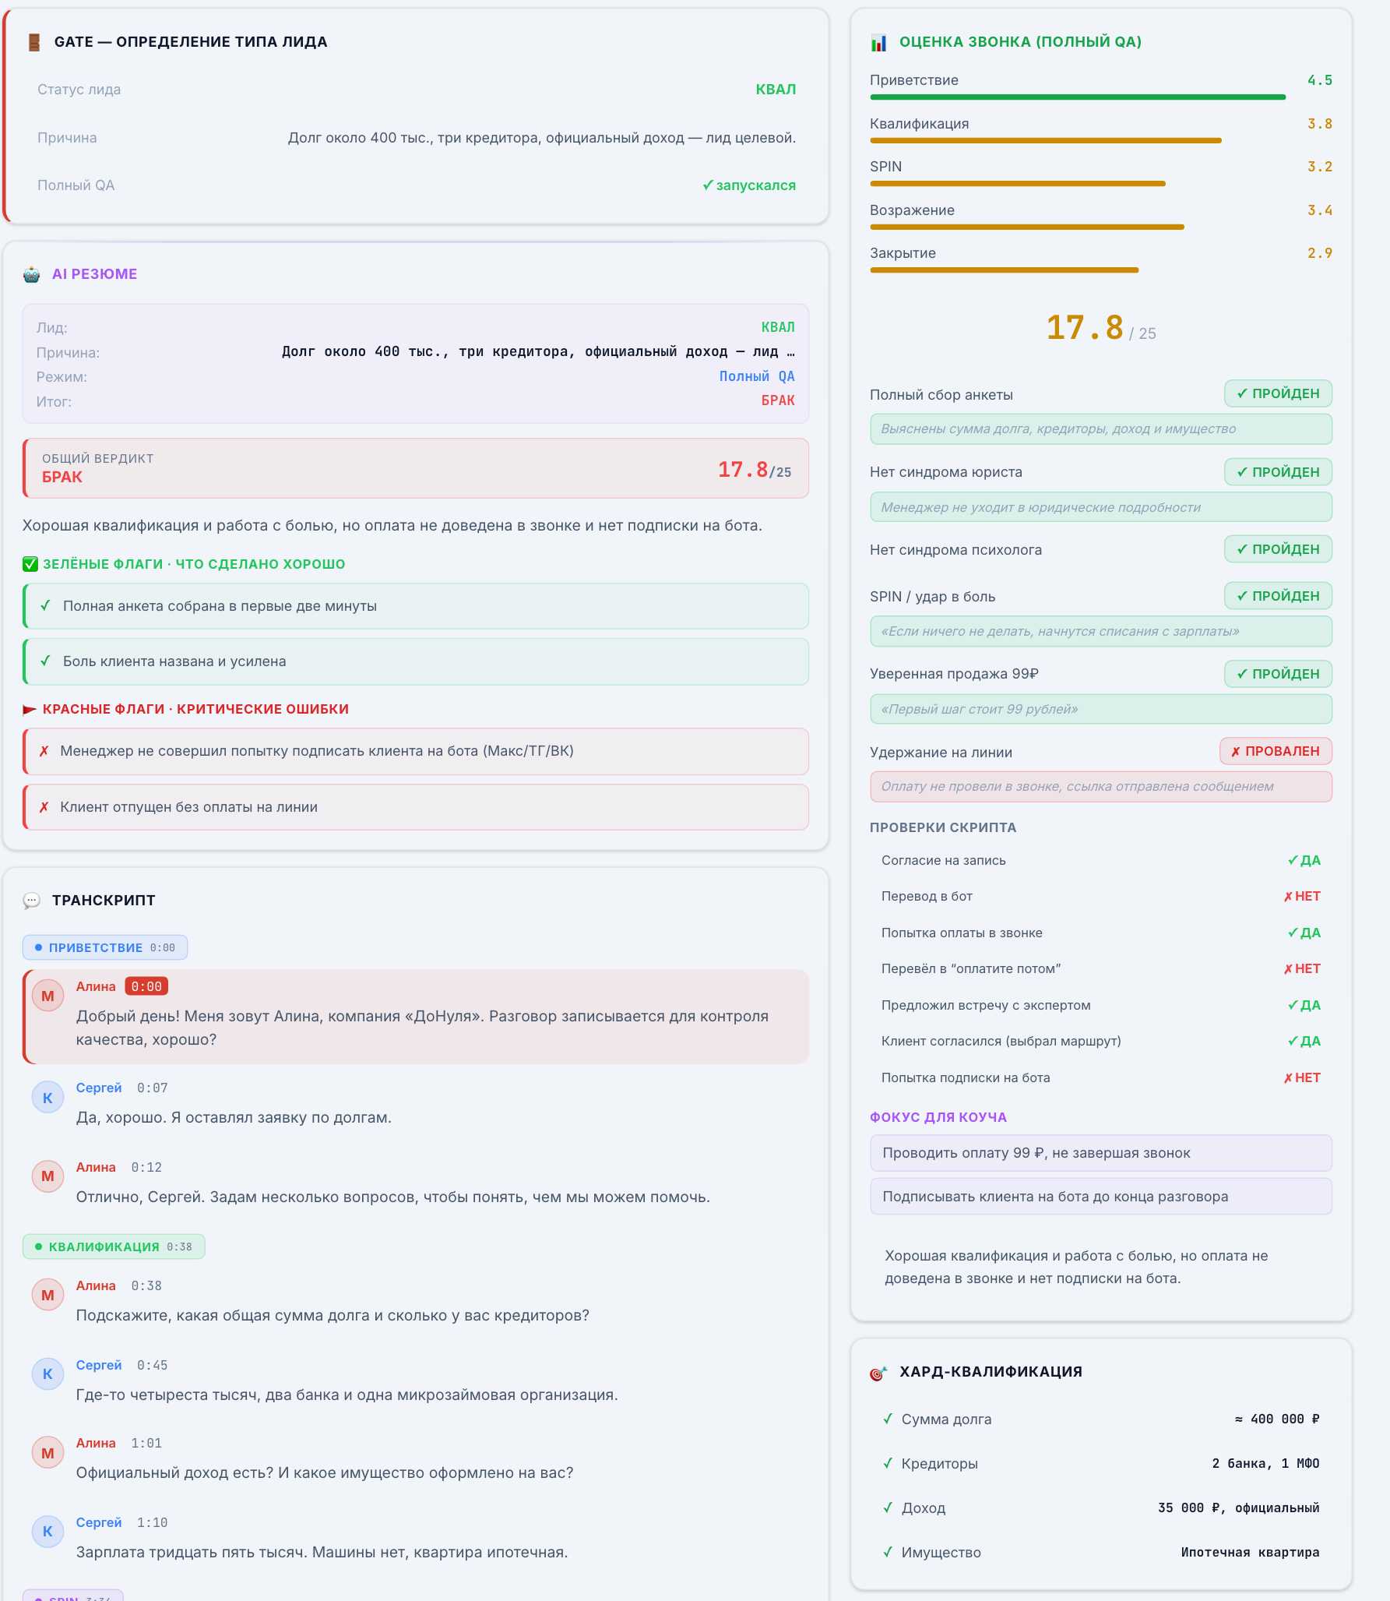Image resolution: width=1390 pixels, height=1601 pixels.
Task: Click quote 'Первый шаг стоит 99 рублей'
Action: [1101, 709]
